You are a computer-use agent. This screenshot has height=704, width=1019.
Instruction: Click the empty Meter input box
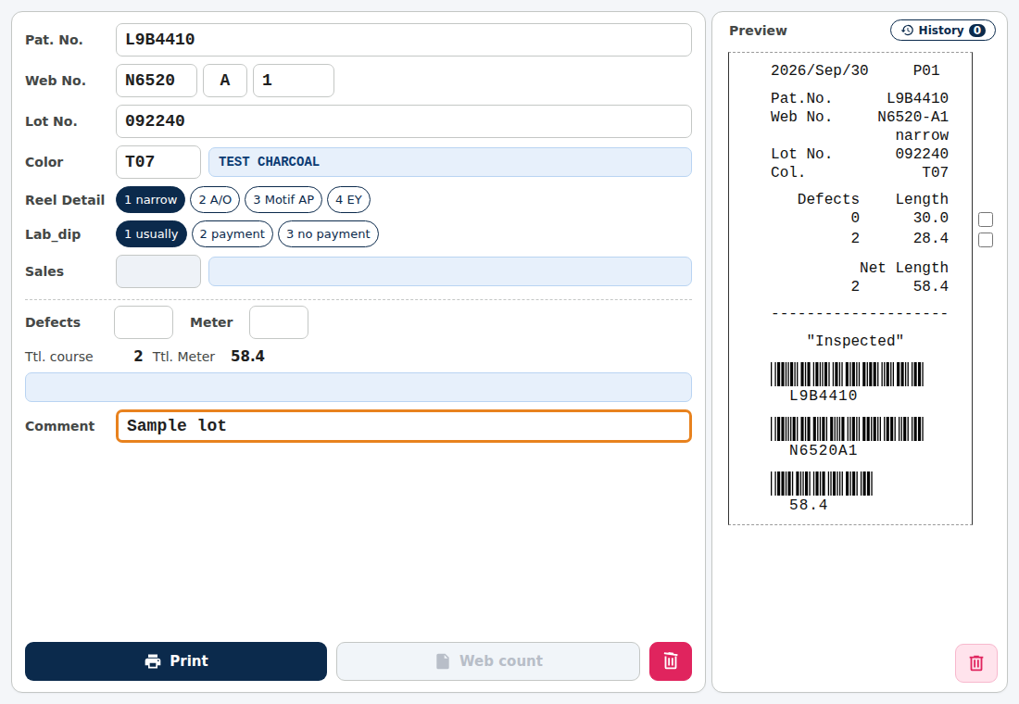click(x=279, y=322)
